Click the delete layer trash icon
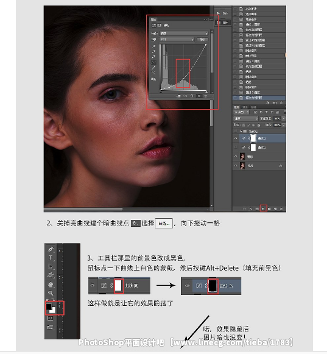The height and width of the screenshot is (354, 327). (x=281, y=209)
